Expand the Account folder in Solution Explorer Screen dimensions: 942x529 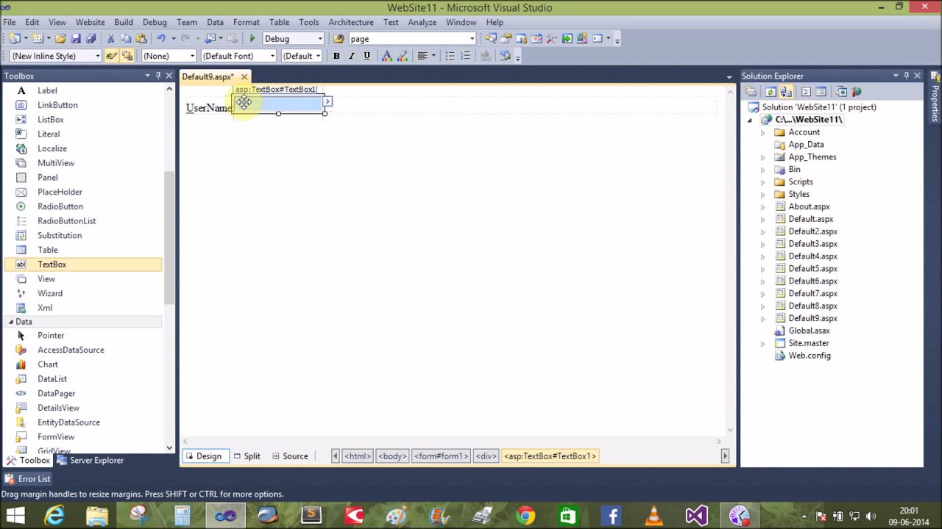762,132
